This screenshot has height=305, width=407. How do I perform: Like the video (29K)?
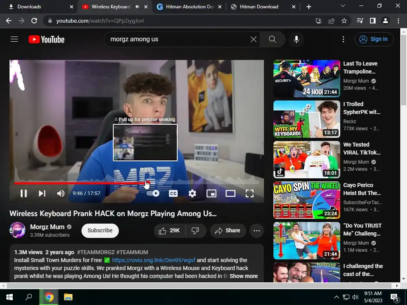coord(170,230)
